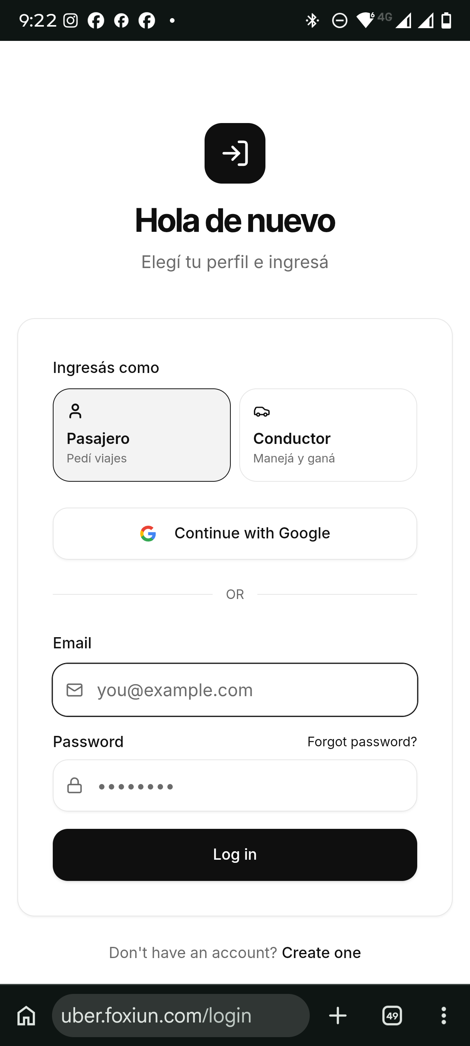Tap the envelope icon in Email field

(75, 690)
